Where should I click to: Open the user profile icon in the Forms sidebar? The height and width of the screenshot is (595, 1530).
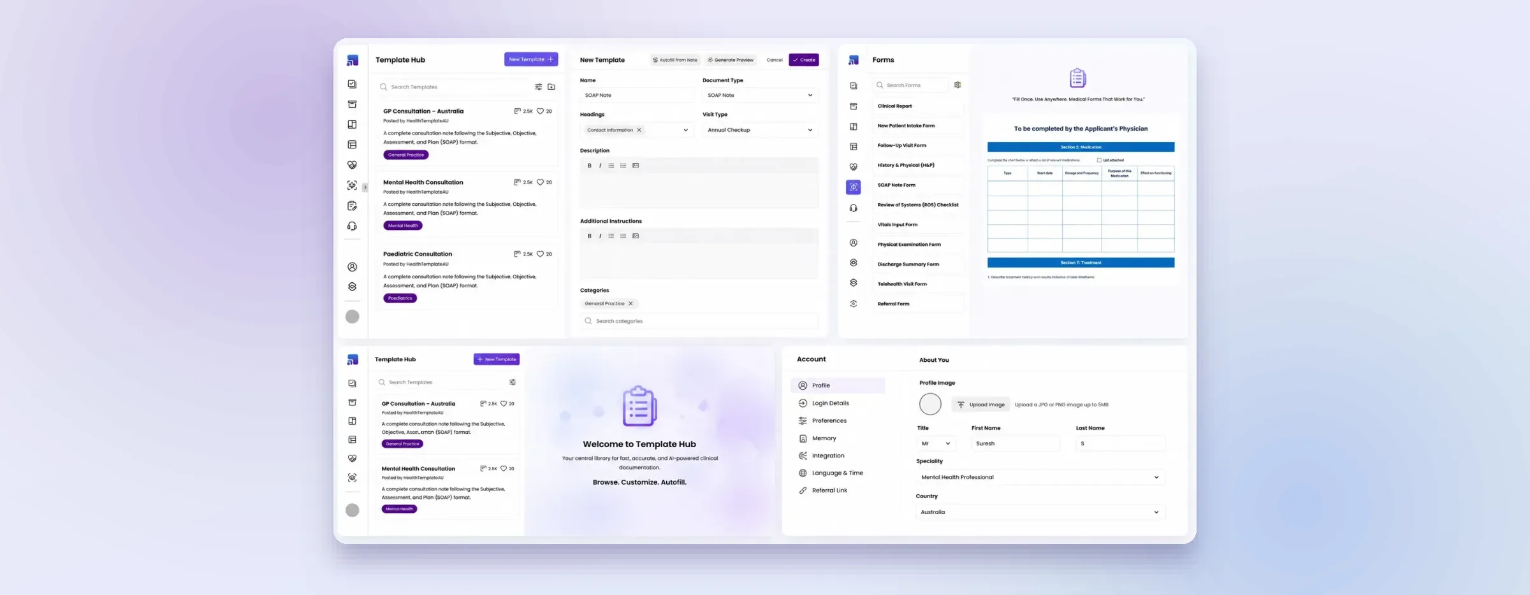coord(853,243)
